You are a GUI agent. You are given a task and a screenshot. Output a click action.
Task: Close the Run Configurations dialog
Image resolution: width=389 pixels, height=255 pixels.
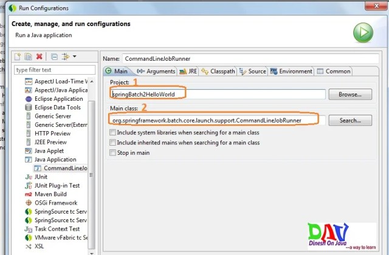click(x=376, y=5)
